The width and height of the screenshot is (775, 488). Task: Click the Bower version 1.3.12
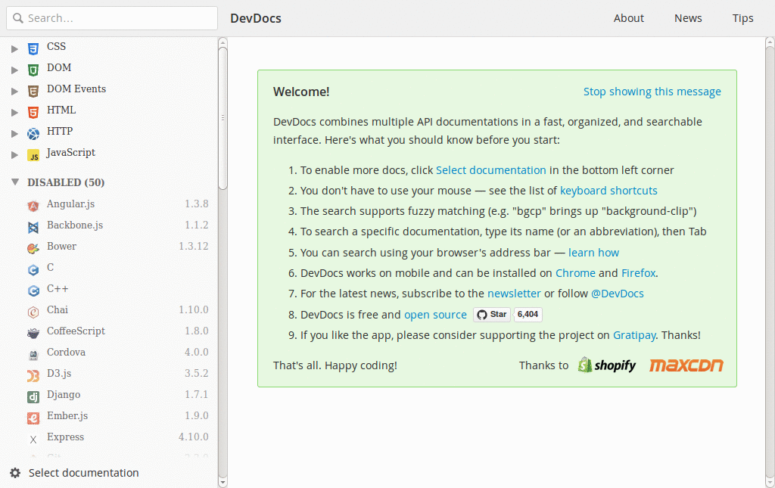pos(193,246)
